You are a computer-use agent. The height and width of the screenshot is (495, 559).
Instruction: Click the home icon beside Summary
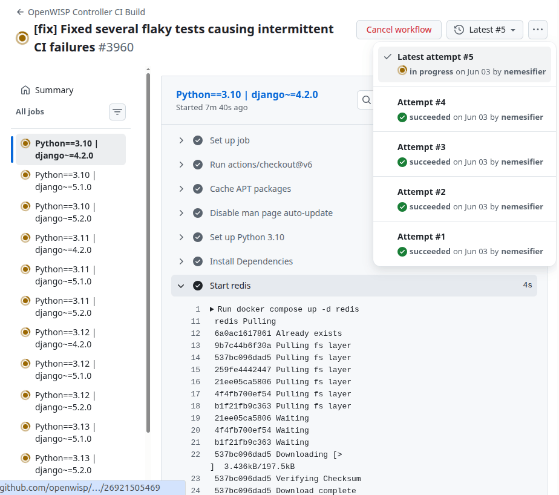(25, 90)
